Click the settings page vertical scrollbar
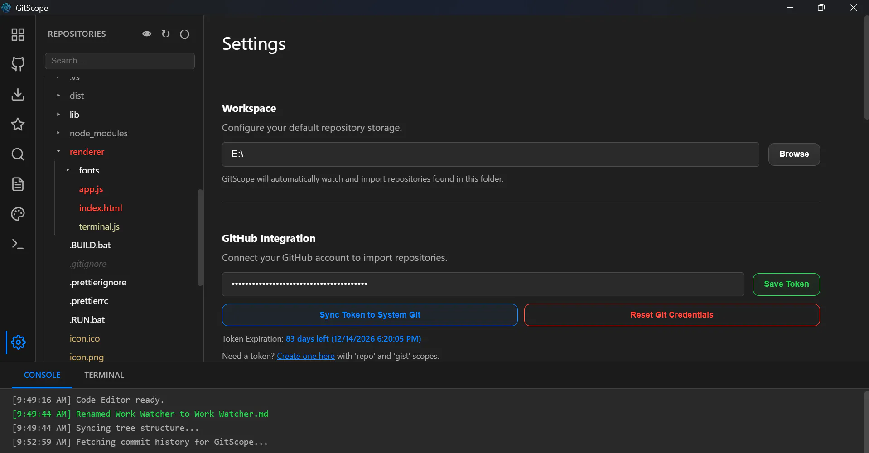869x453 pixels. click(x=866, y=68)
